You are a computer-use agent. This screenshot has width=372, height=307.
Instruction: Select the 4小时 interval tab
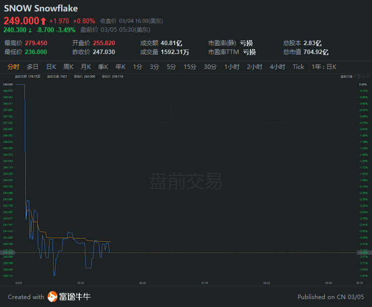tap(277, 67)
